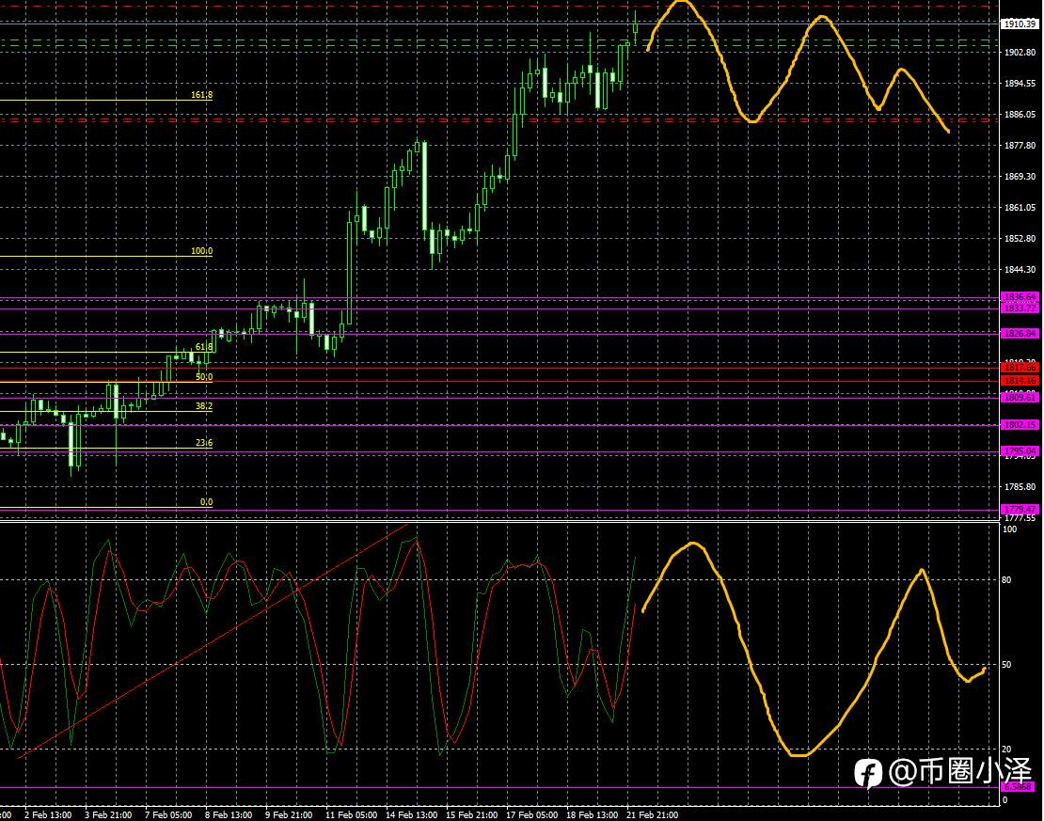
Task: Select the magenta 1826.84 level tag
Action: [x=1020, y=333]
